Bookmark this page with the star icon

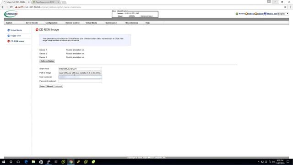click(285, 7)
